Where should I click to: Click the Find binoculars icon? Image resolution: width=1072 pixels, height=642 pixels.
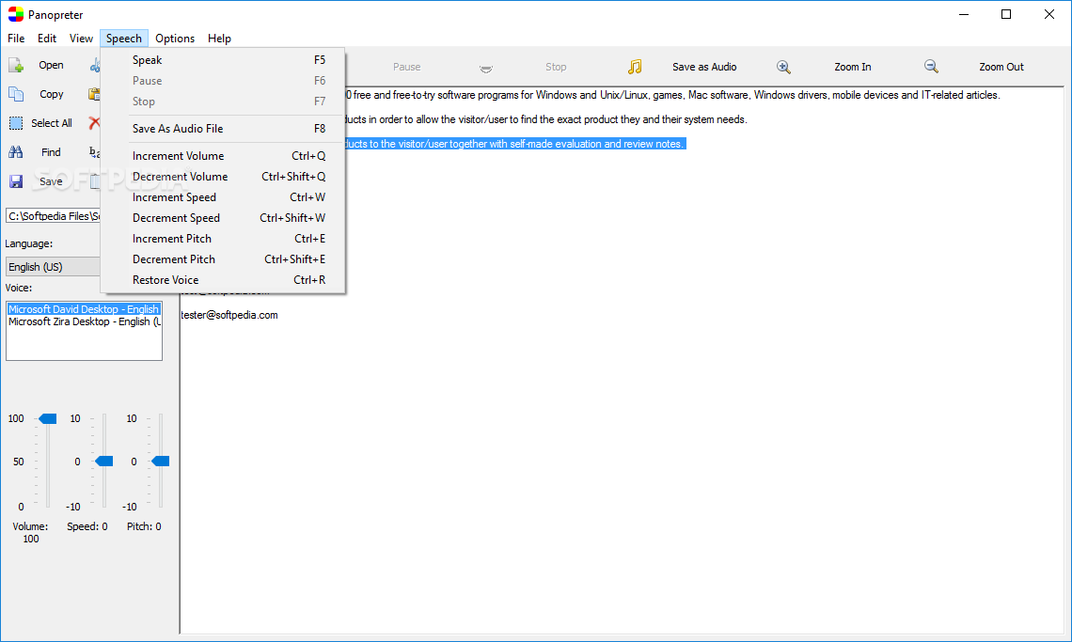[16, 151]
